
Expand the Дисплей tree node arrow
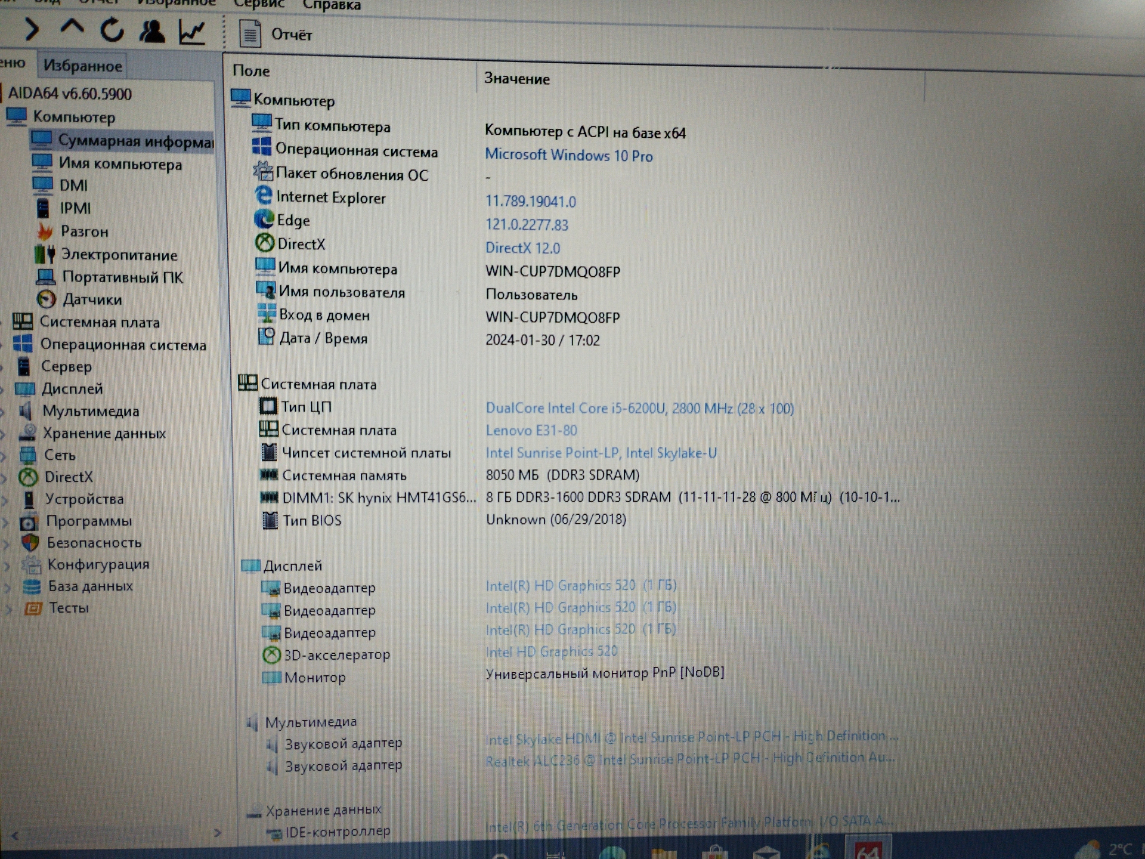coord(2,390)
